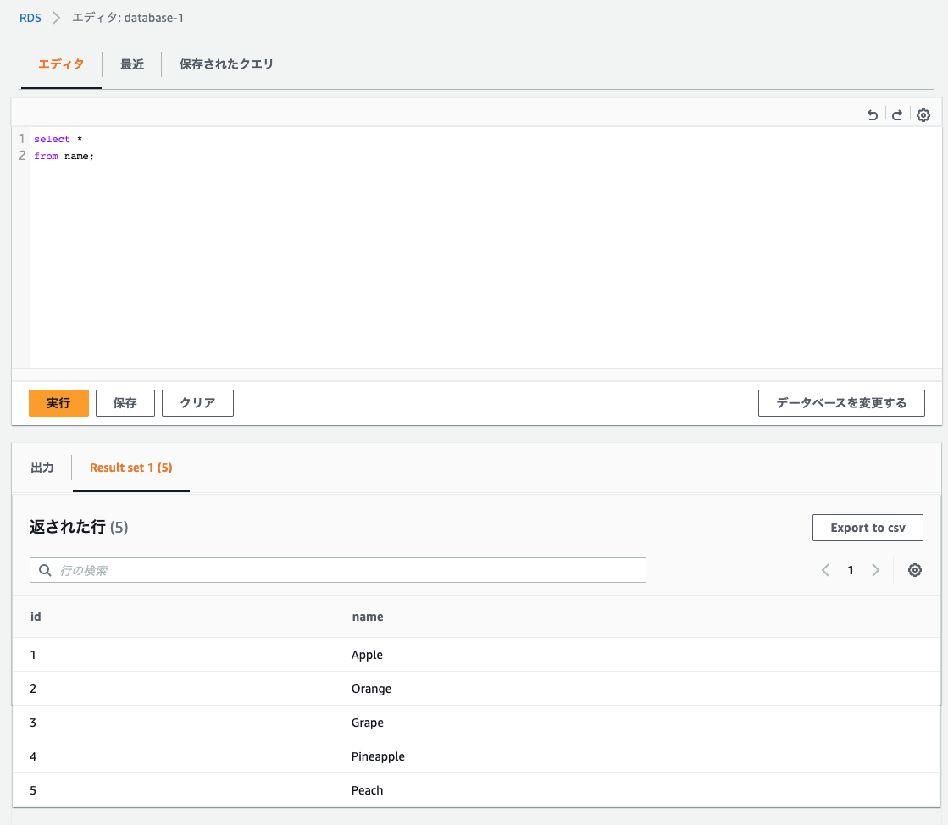Viewport: 948px width, 825px height.
Task: Switch to the 出力 tab
Action: pyautogui.click(x=43, y=467)
